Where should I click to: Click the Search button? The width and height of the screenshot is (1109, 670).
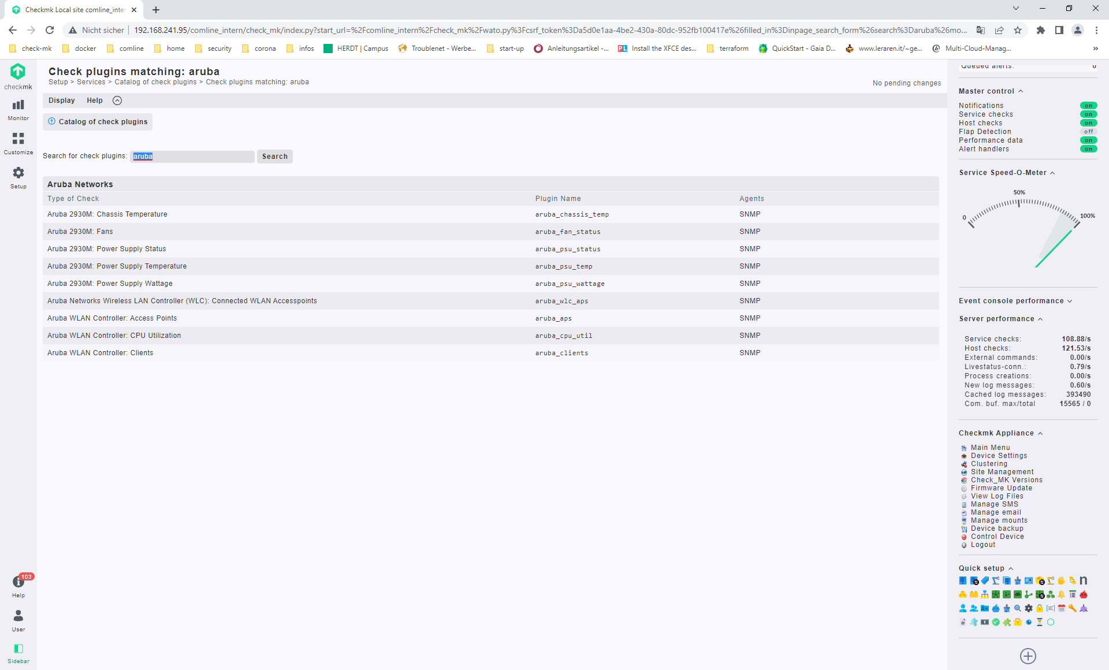point(274,157)
